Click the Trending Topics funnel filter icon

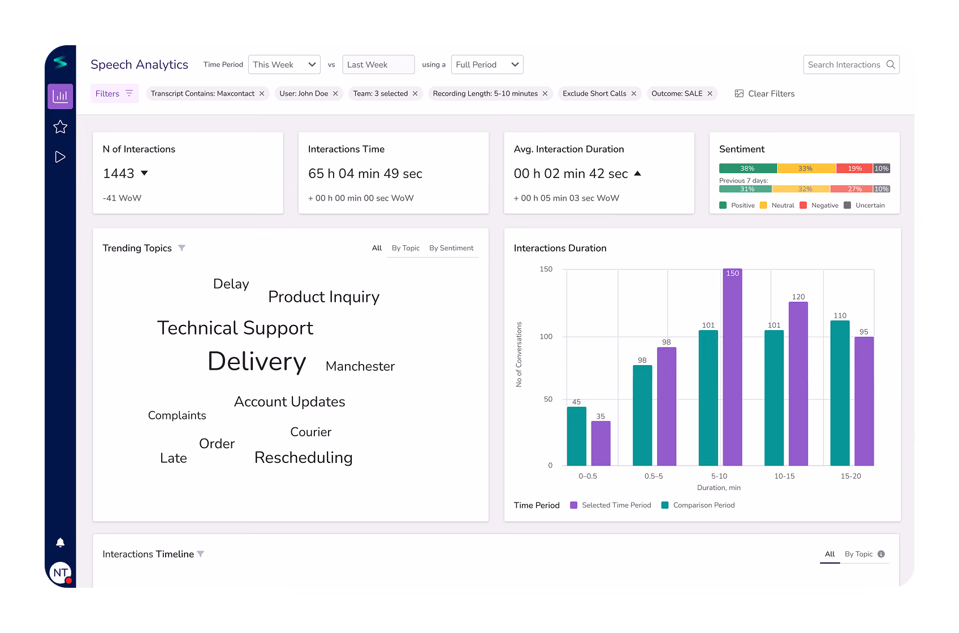pyautogui.click(x=182, y=248)
